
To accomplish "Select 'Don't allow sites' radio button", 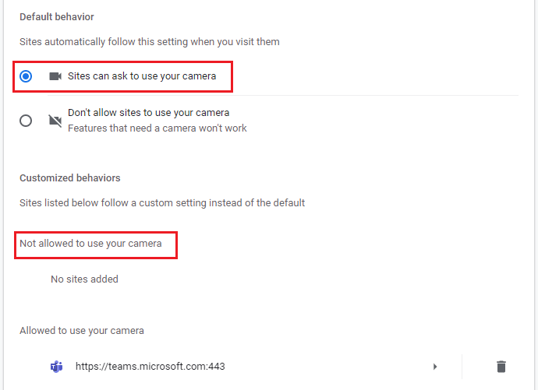I will (x=26, y=121).
